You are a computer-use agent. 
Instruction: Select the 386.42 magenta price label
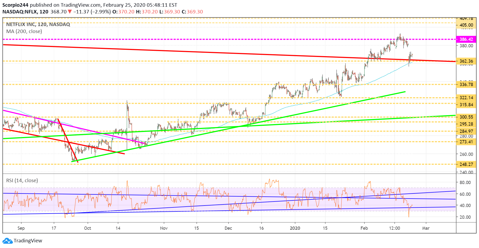pos(466,39)
